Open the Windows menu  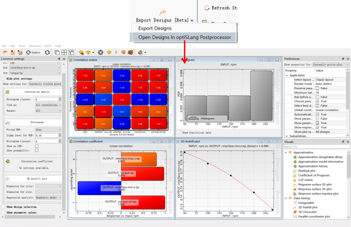point(35,46)
